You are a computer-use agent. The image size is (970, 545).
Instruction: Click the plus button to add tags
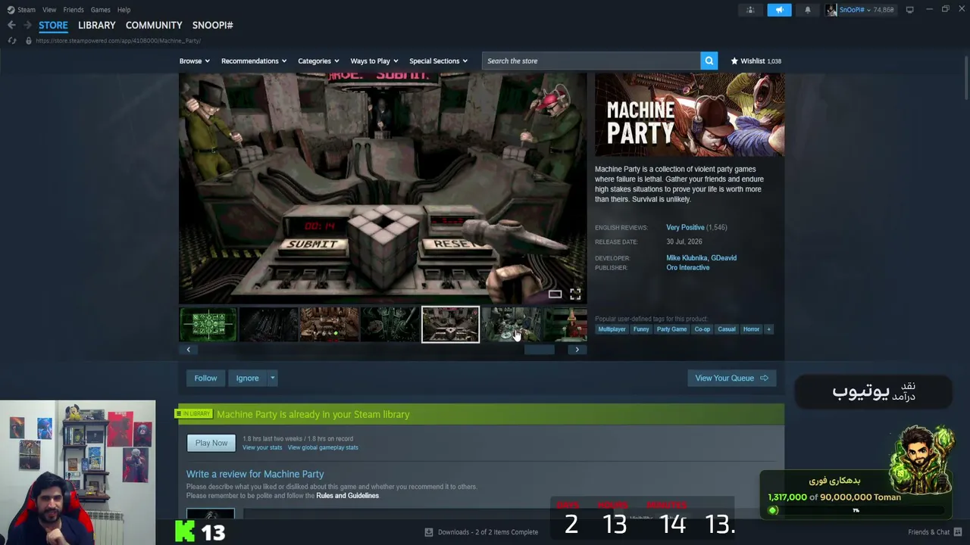[x=768, y=329]
